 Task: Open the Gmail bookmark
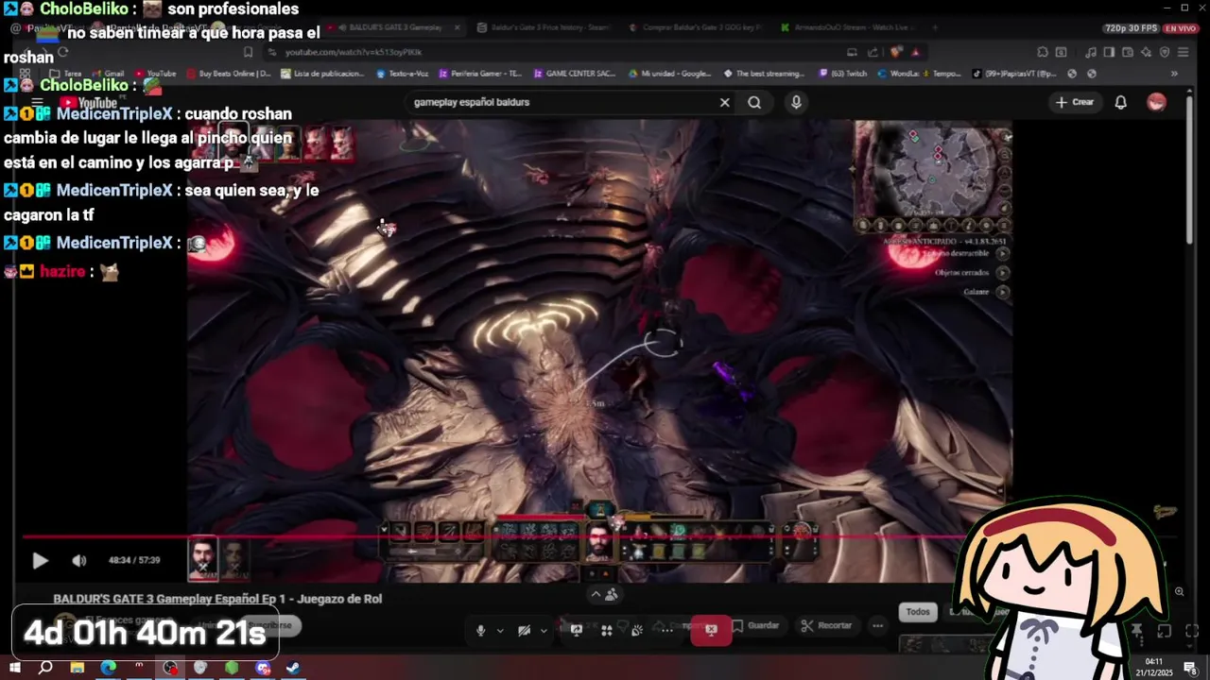[x=108, y=74]
